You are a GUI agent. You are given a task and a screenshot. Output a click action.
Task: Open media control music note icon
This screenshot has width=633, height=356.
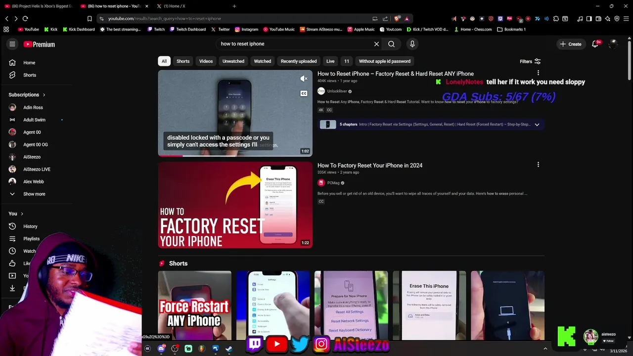[580, 19]
